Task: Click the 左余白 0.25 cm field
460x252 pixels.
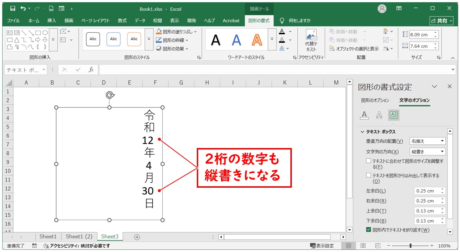Action: (430, 191)
